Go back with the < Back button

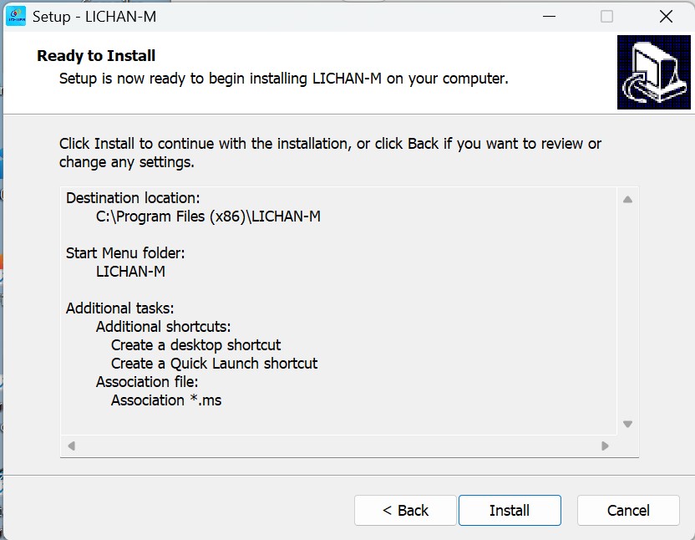[405, 510]
